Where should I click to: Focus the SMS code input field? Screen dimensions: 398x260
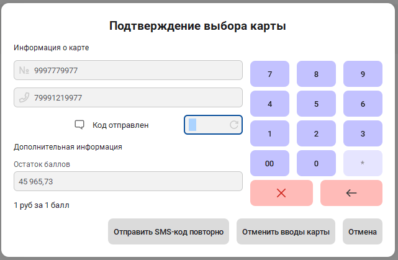coord(208,125)
